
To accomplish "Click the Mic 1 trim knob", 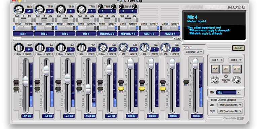I will tap(19, 9).
